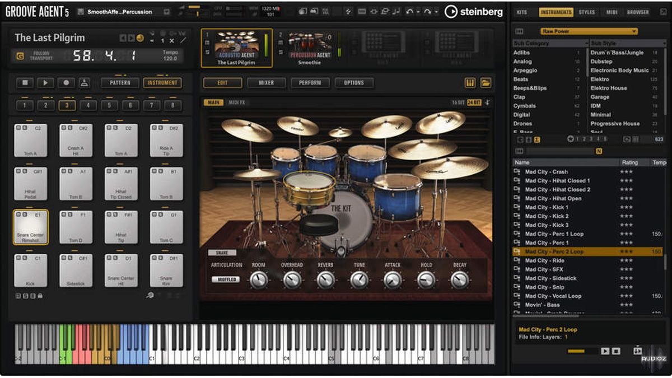The width and height of the screenshot is (672, 378).
Task: Open the Styles tab in the browser panel
Action: coord(587,12)
